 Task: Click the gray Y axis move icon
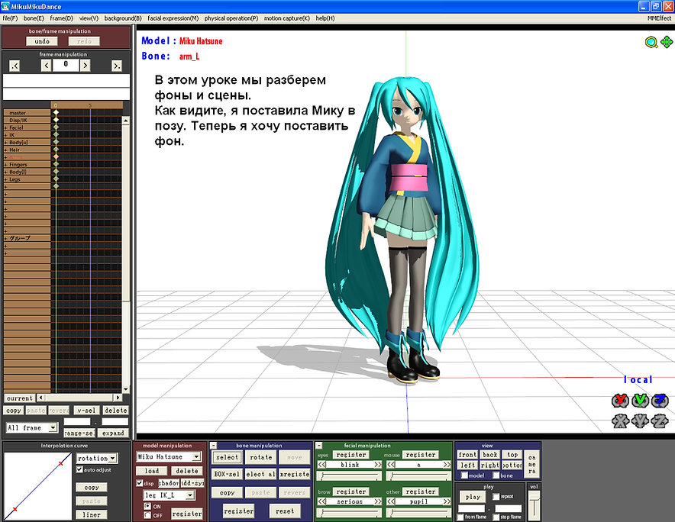(640, 420)
